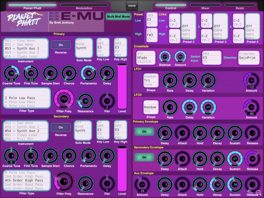This screenshot has height=198, width=264.
Task: Click the Primary Delay knob
Action: click(107, 73)
